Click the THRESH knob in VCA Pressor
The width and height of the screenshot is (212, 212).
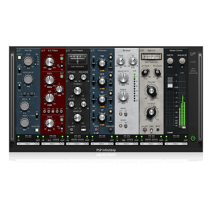77,91
